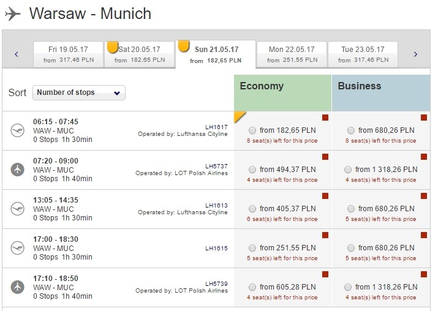Screen dimensions: 438x311
Task: Click the LOT airplane icon for flight LH5739
Action: [18, 287]
